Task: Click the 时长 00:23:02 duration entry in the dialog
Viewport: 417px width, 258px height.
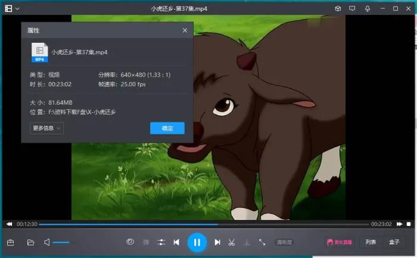Action: click(51, 84)
